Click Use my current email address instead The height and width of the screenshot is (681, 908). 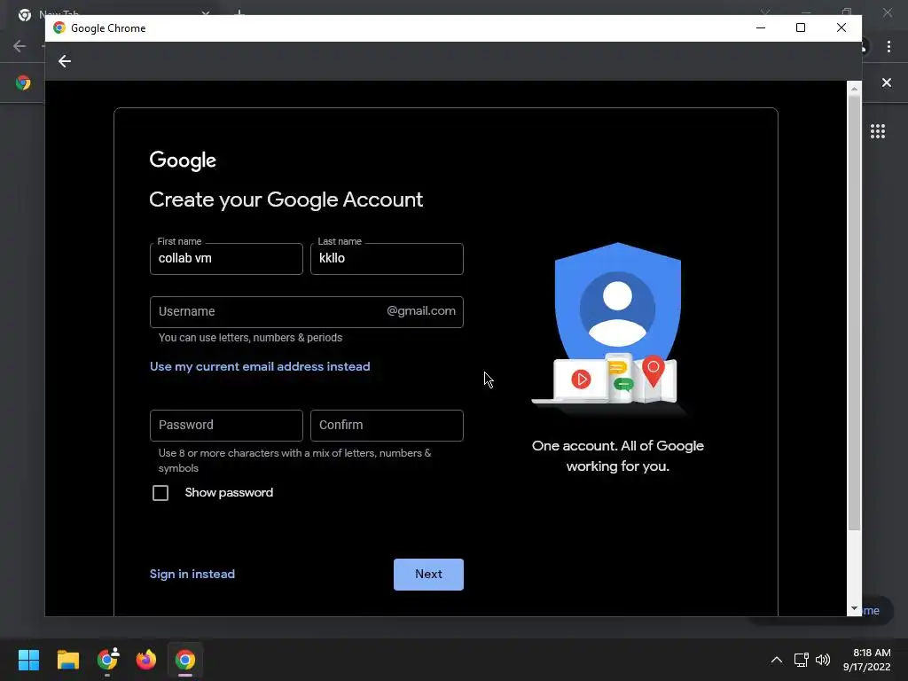(260, 366)
